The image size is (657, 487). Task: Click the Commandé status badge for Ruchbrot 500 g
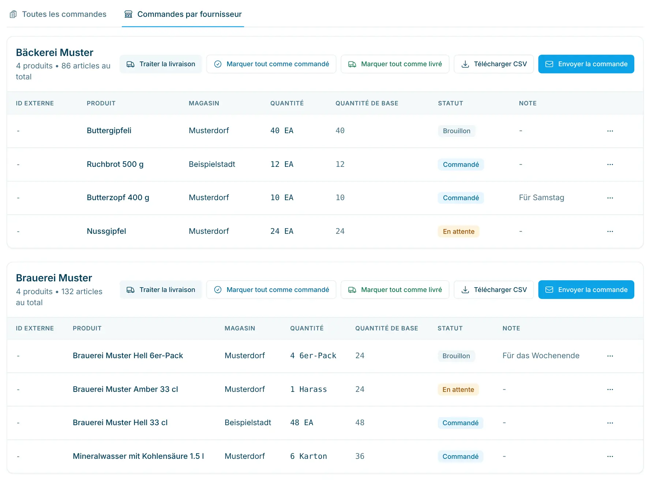461,165
